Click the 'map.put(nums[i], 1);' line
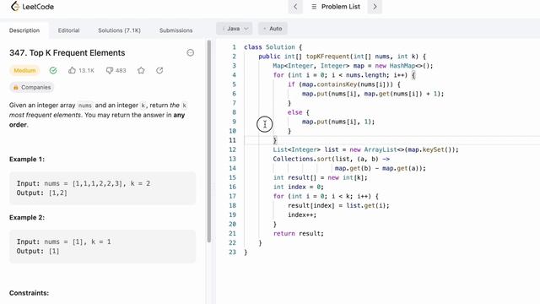The image size is (540, 304). [338, 122]
